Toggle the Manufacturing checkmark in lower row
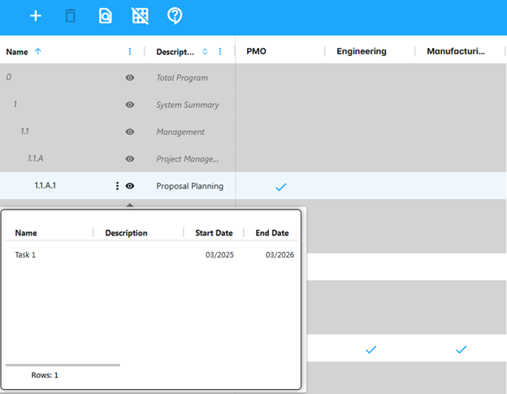The height and width of the screenshot is (394, 507). pyautogui.click(x=461, y=349)
